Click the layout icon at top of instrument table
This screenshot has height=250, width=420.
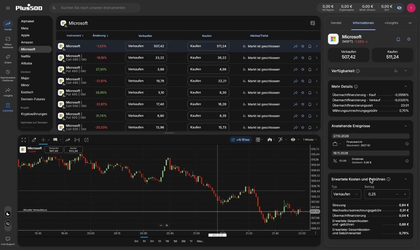(x=313, y=23)
